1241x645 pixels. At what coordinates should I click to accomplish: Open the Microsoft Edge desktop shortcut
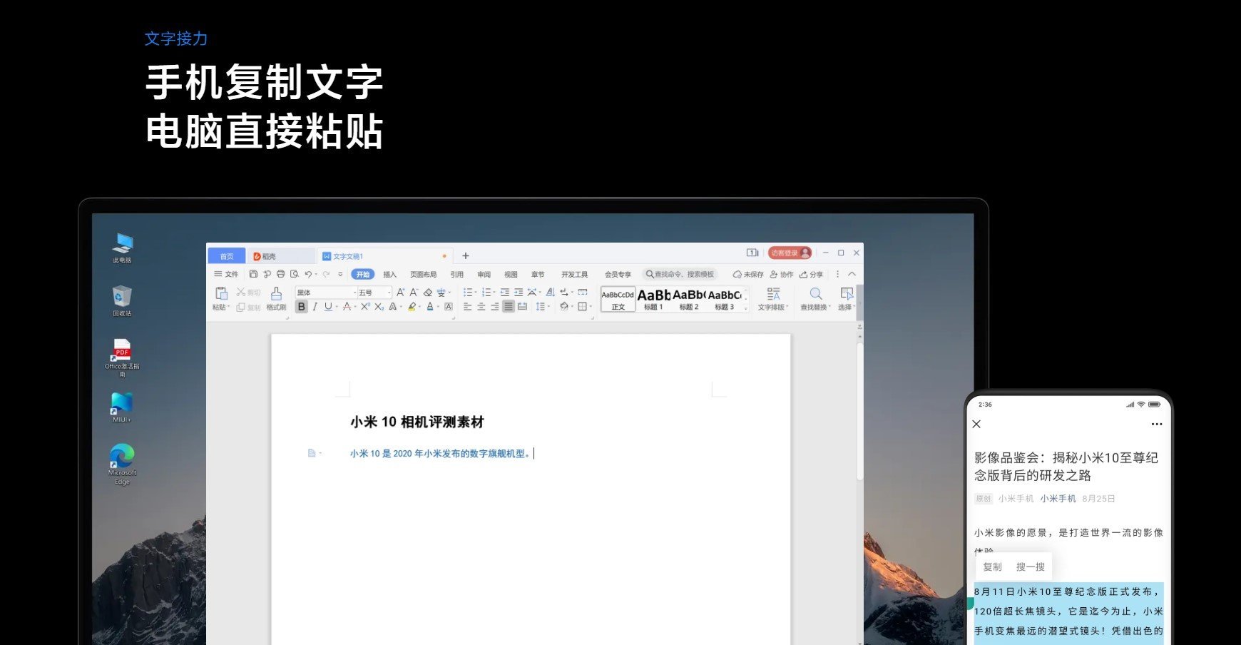tap(122, 457)
